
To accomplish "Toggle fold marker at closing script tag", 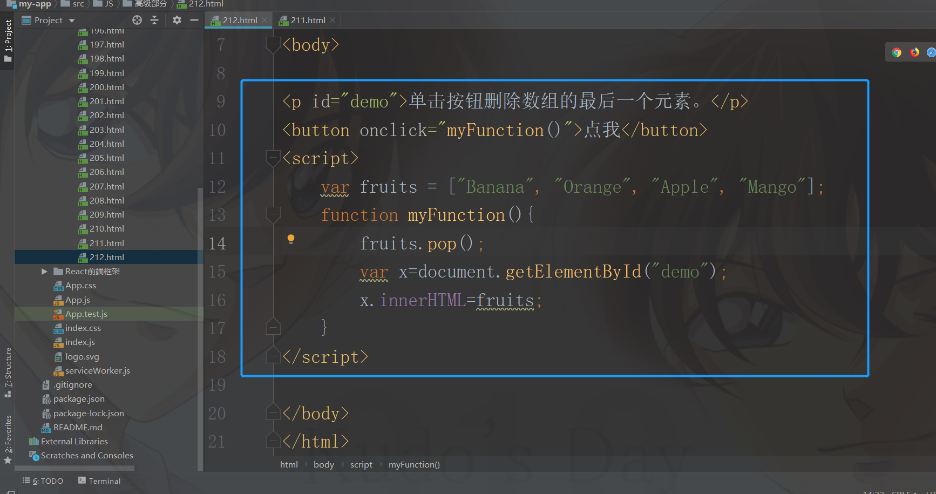I will (273, 356).
